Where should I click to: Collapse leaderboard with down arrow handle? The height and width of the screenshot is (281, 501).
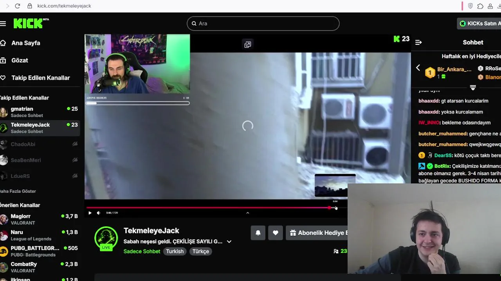(x=473, y=88)
